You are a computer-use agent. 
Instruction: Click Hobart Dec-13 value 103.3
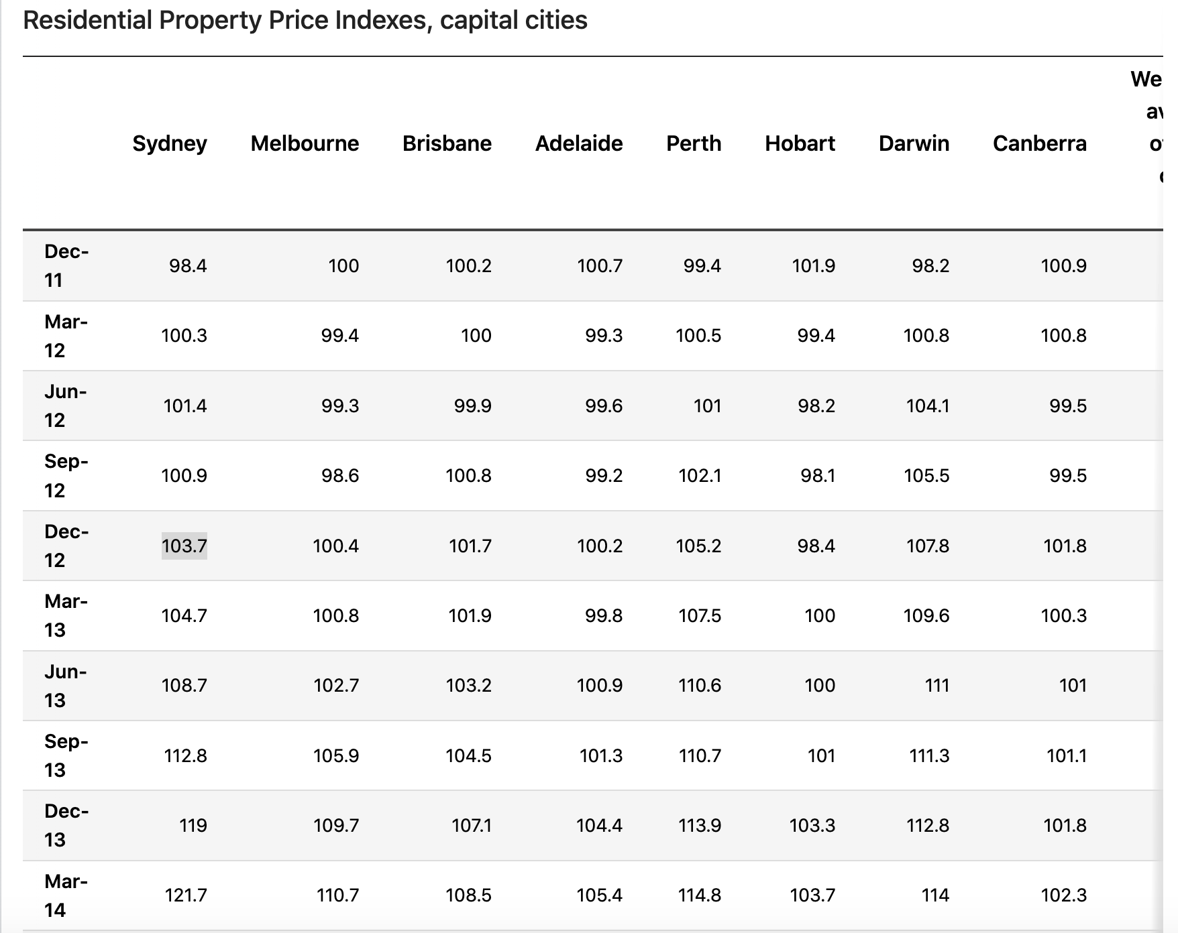[x=812, y=825]
